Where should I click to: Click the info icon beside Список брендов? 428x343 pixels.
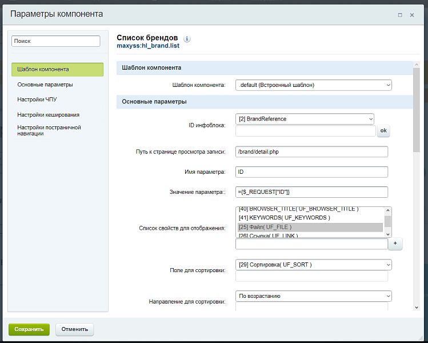coord(187,39)
